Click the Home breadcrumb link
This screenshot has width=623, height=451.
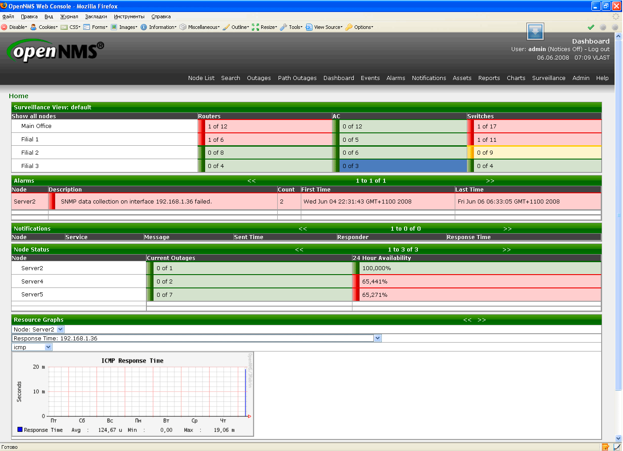pos(19,96)
